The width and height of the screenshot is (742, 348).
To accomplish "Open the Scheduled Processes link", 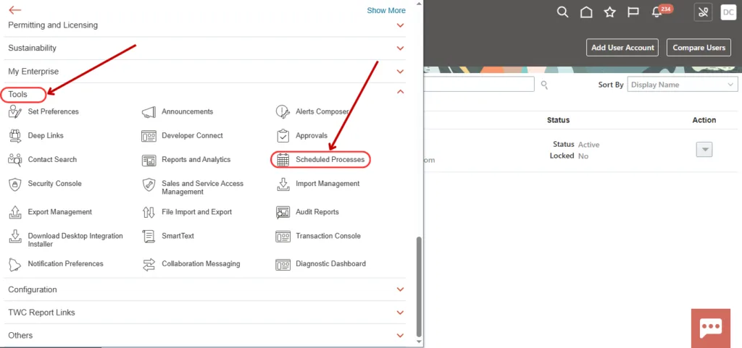I will click(330, 160).
